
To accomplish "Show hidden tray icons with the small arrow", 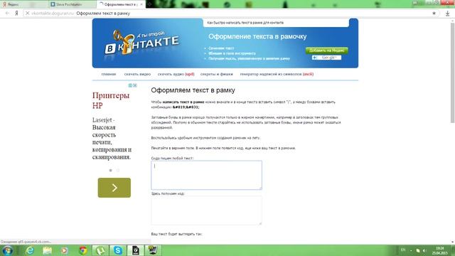I will [x=411, y=250].
